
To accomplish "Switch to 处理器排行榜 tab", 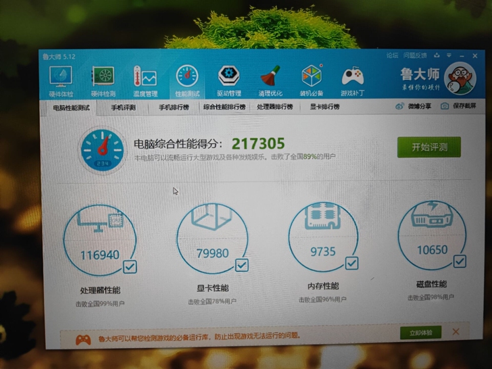I will pyautogui.click(x=275, y=107).
